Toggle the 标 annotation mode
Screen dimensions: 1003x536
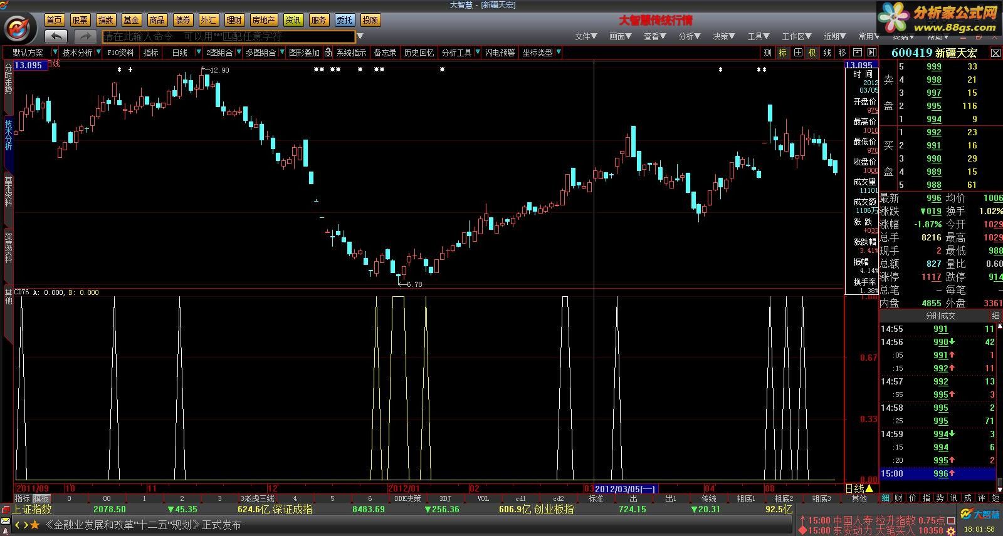pyautogui.click(x=782, y=53)
